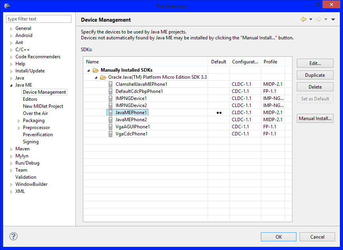Click the IMPNGDevice2 device icon
This screenshot has width=343, height=250.
pos(111,106)
